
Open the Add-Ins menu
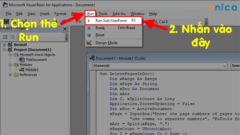pyautogui.click(x=119, y=14)
